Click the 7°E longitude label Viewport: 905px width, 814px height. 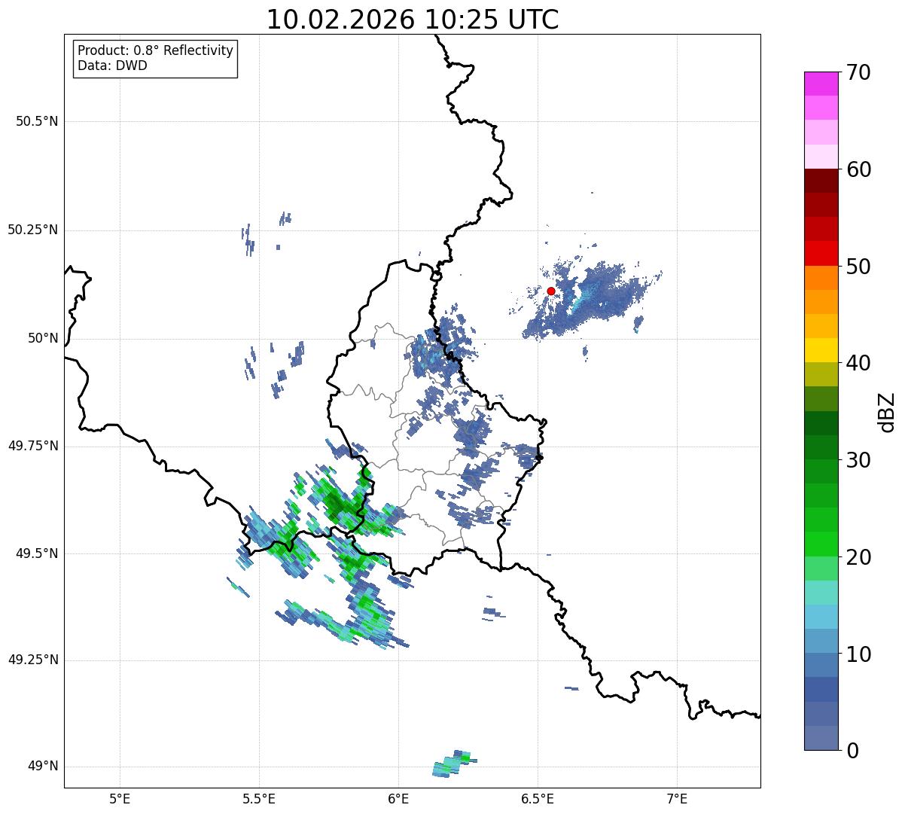[x=677, y=798]
